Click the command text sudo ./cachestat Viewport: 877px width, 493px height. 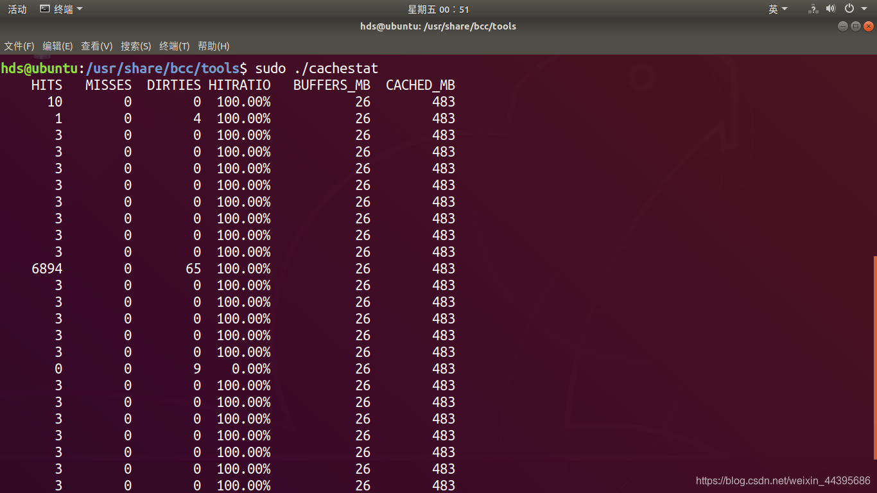click(x=317, y=68)
